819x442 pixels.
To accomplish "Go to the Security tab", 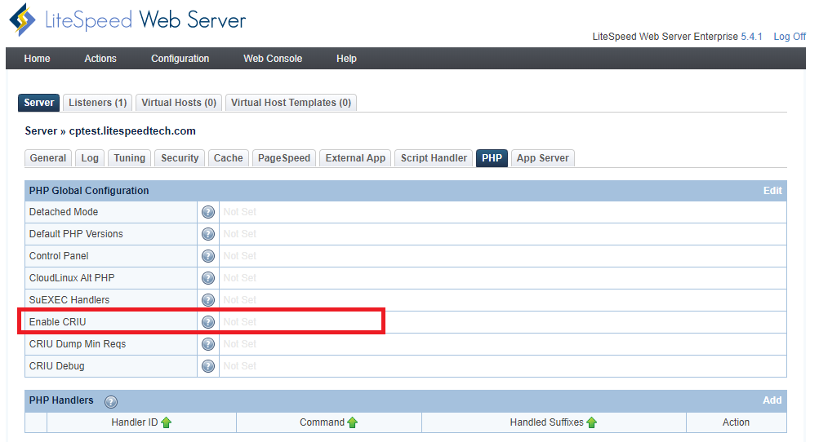I will click(x=180, y=158).
